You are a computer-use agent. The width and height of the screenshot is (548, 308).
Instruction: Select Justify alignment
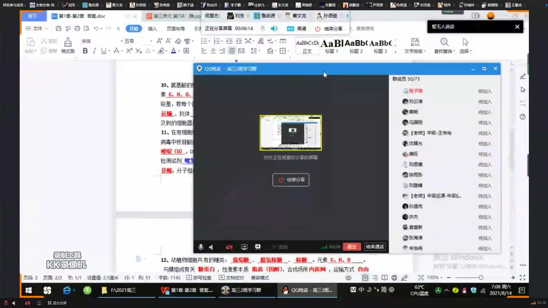pyautogui.click(x=232, y=51)
